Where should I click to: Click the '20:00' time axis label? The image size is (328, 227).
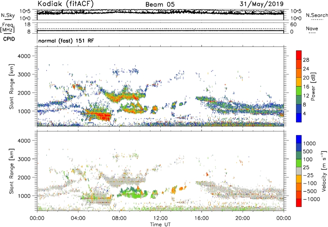coord(243,218)
